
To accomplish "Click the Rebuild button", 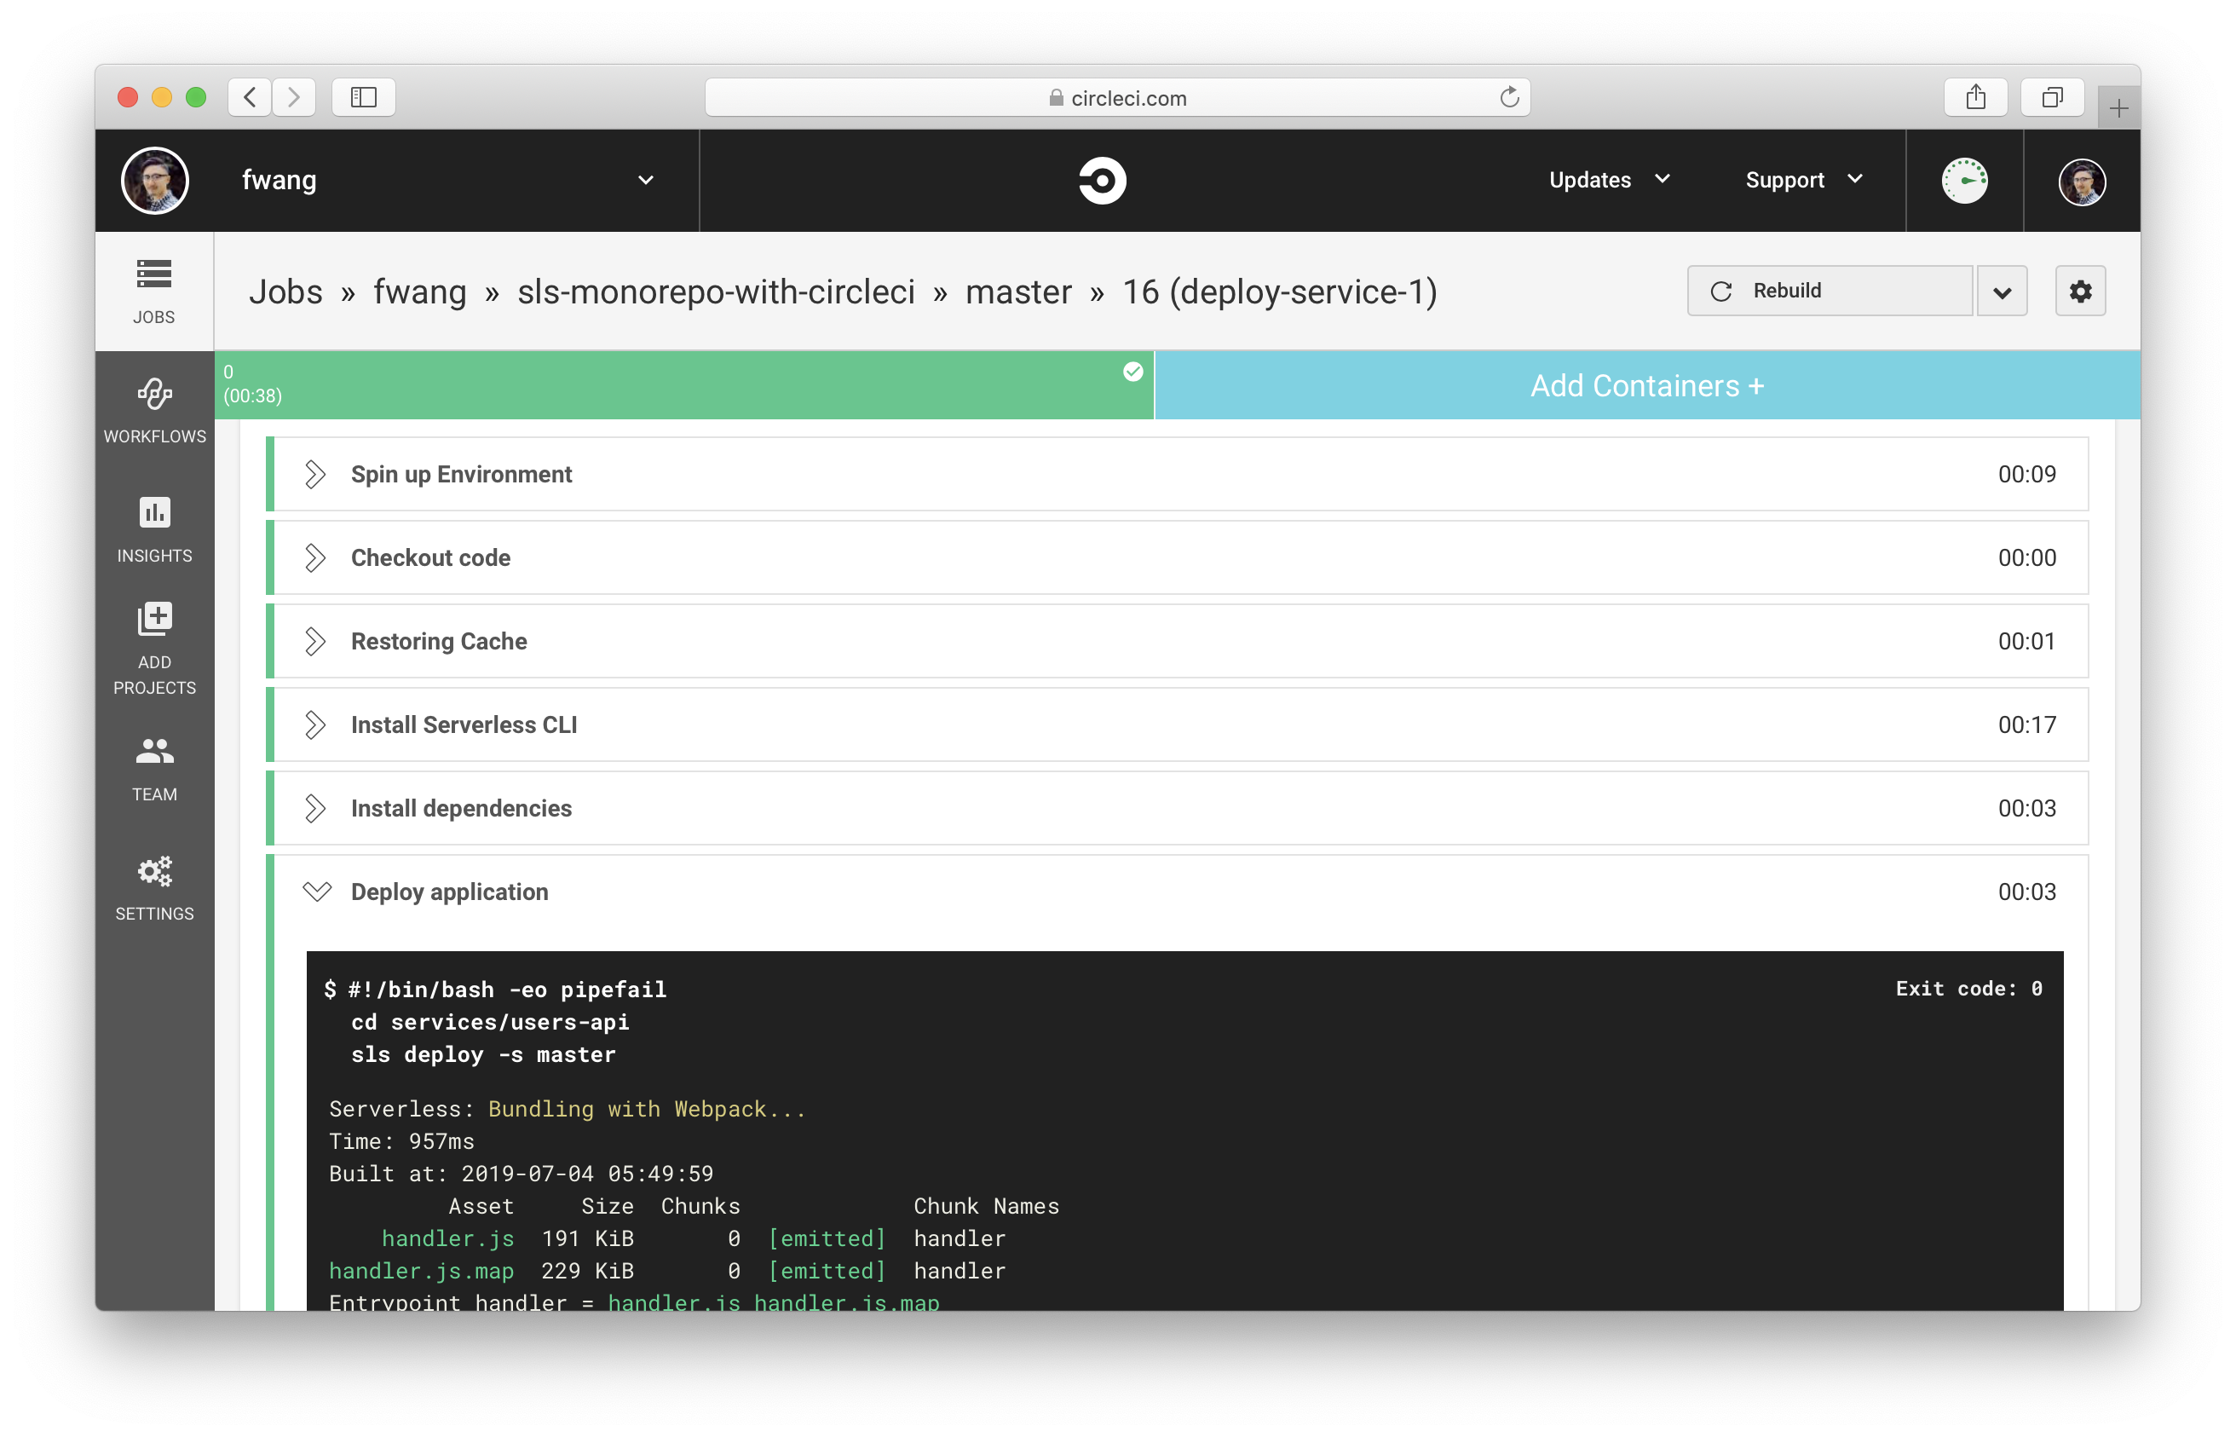I will pyautogui.click(x=1830, y=291).
